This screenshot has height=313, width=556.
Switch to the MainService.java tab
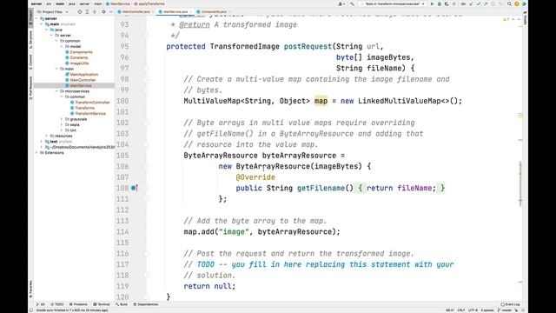tap(175, 11)
